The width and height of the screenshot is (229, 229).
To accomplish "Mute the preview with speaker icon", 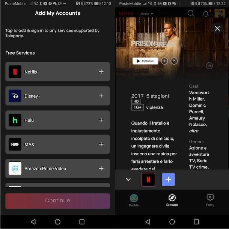I will 209,66.
